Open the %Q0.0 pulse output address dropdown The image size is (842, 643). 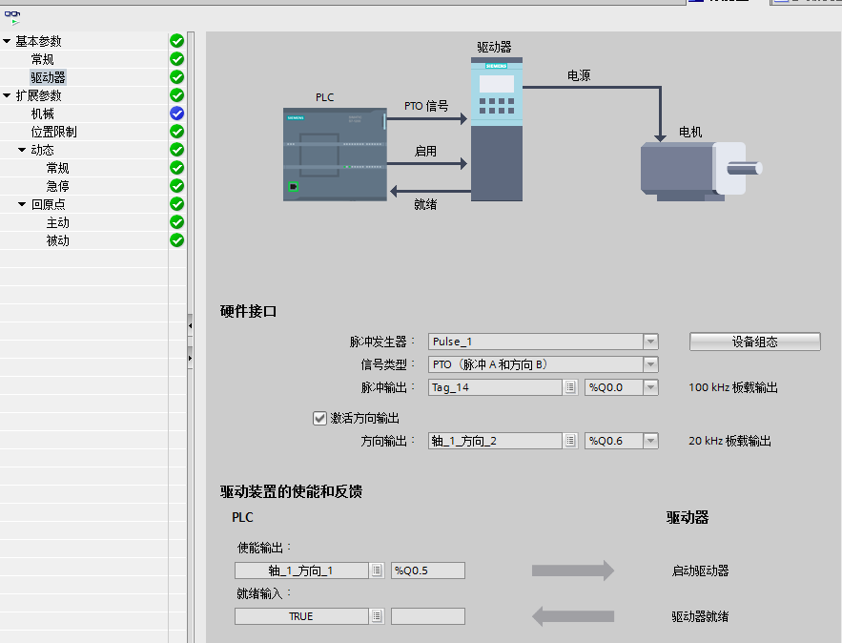[650, 387]
